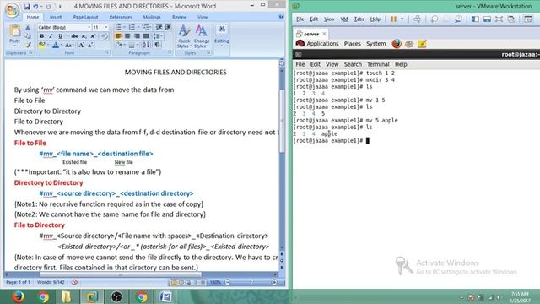Click the Editing button in the ribbon
Screen dimensions: 540x304
(221, 35)
